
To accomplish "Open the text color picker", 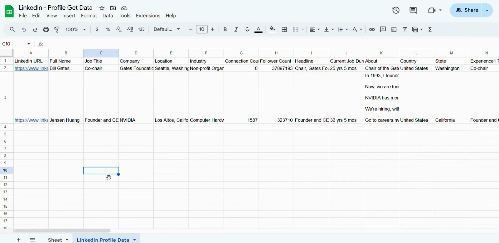I will click(x=259, y=29).
